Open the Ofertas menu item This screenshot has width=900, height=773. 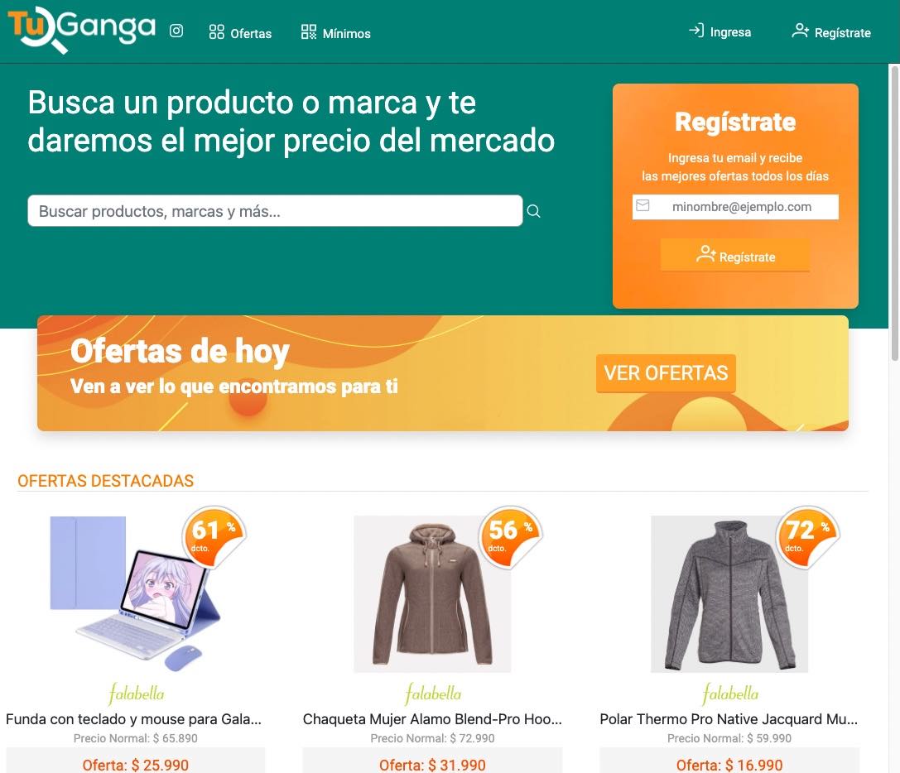(x=240, y=33)
